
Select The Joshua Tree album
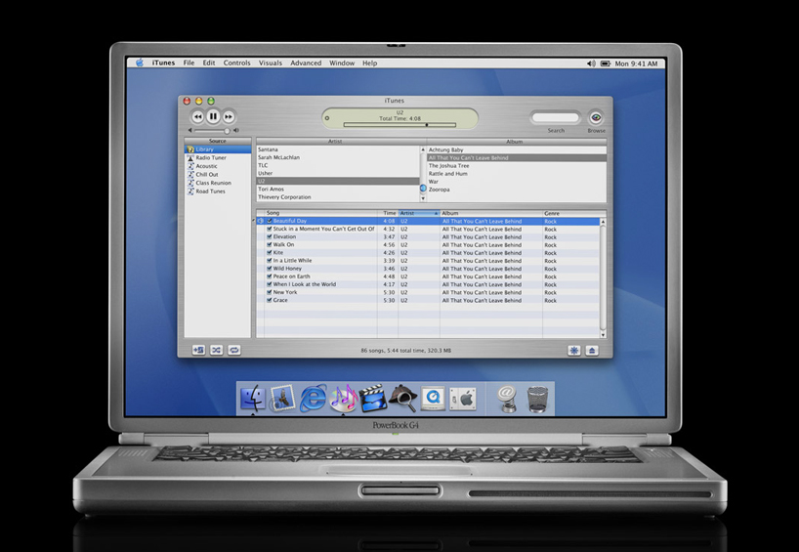point(517,166)
